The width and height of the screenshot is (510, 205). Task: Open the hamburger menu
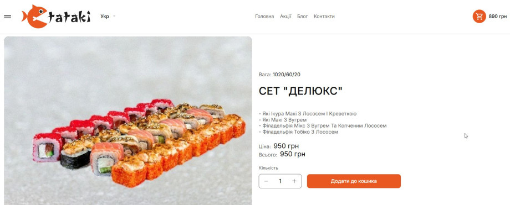[x=7, y=17]
